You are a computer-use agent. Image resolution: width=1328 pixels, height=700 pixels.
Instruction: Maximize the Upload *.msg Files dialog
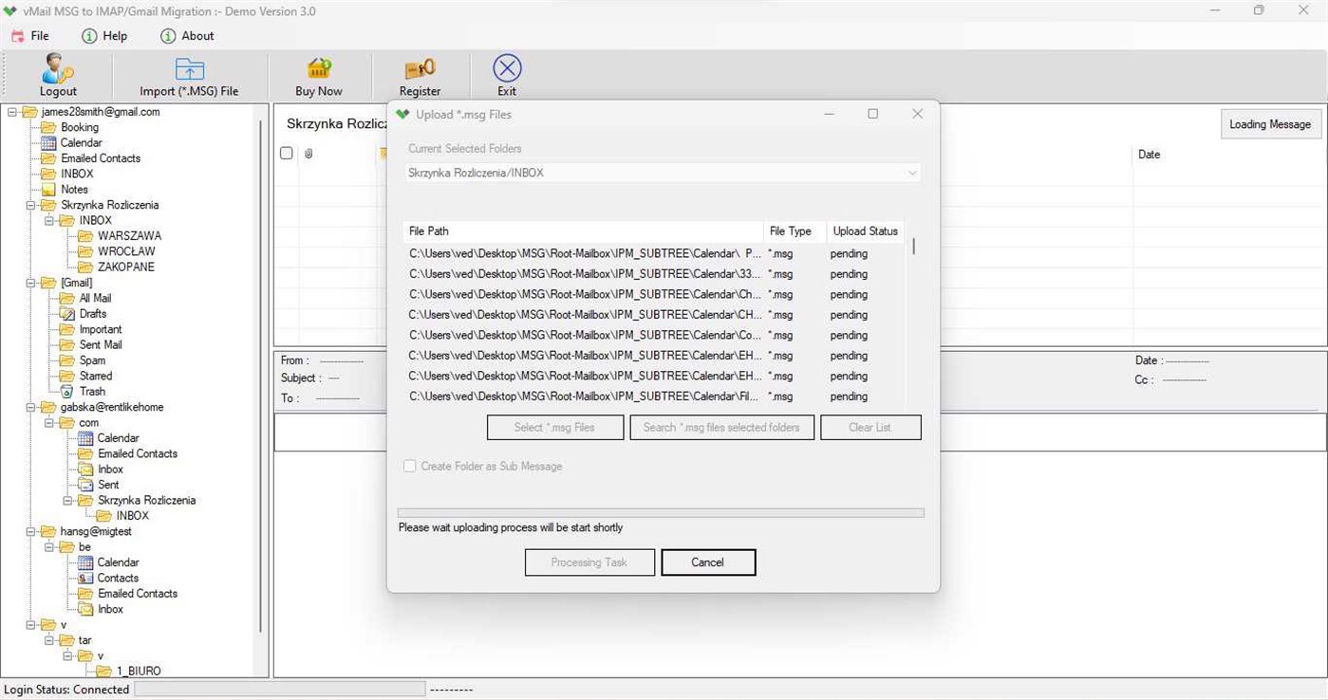tap(872, 114)
